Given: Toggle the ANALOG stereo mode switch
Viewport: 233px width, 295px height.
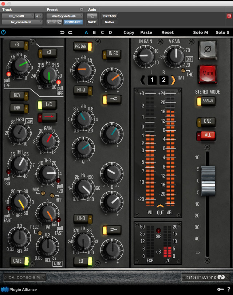Looking at the screenshot, I should [x=206, y=101].
